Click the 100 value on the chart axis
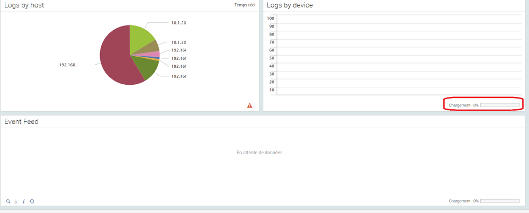This screenshot has height=213, width=529. [x=271, y=18]
